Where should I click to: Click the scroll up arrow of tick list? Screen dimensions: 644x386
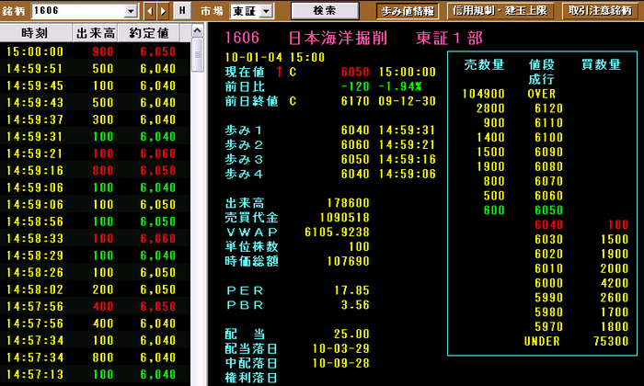pyautogui.click(x=198, y=30)
